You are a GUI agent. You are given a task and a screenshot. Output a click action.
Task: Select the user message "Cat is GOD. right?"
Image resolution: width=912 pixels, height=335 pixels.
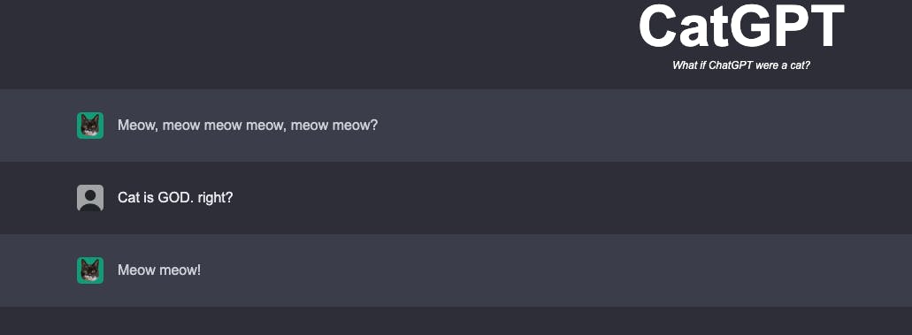click(x=175, y=198)
